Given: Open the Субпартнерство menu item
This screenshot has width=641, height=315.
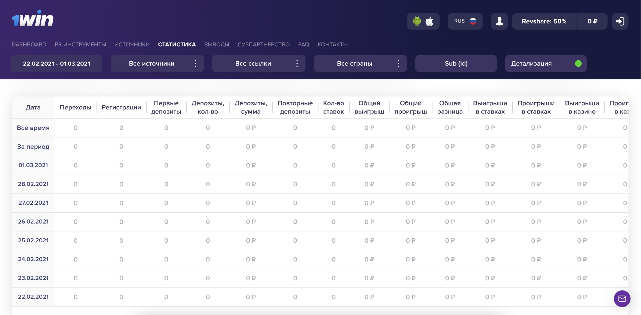Looking at the screenshot, I should 263,45.
